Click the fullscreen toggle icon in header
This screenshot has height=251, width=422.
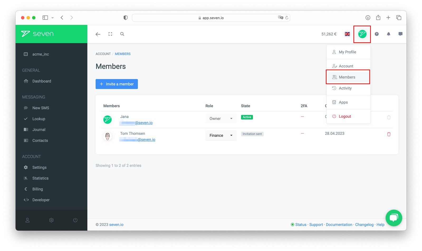click(x=110, y=34)
